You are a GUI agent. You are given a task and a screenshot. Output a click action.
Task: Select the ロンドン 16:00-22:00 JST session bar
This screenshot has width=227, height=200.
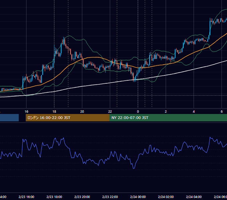pyautogui.click(x=67, y=118)
